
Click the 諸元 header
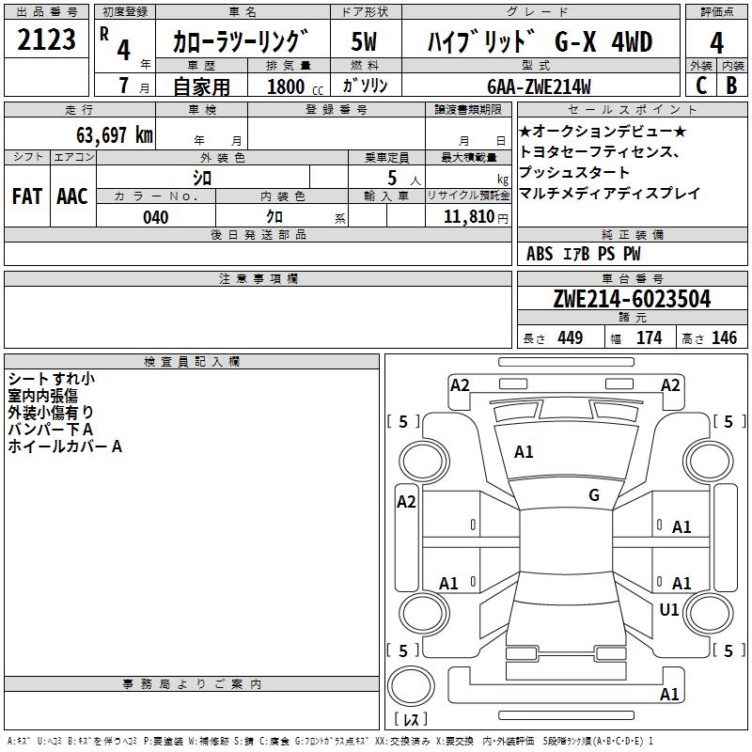pyautogui.click(x=632, y=317)
